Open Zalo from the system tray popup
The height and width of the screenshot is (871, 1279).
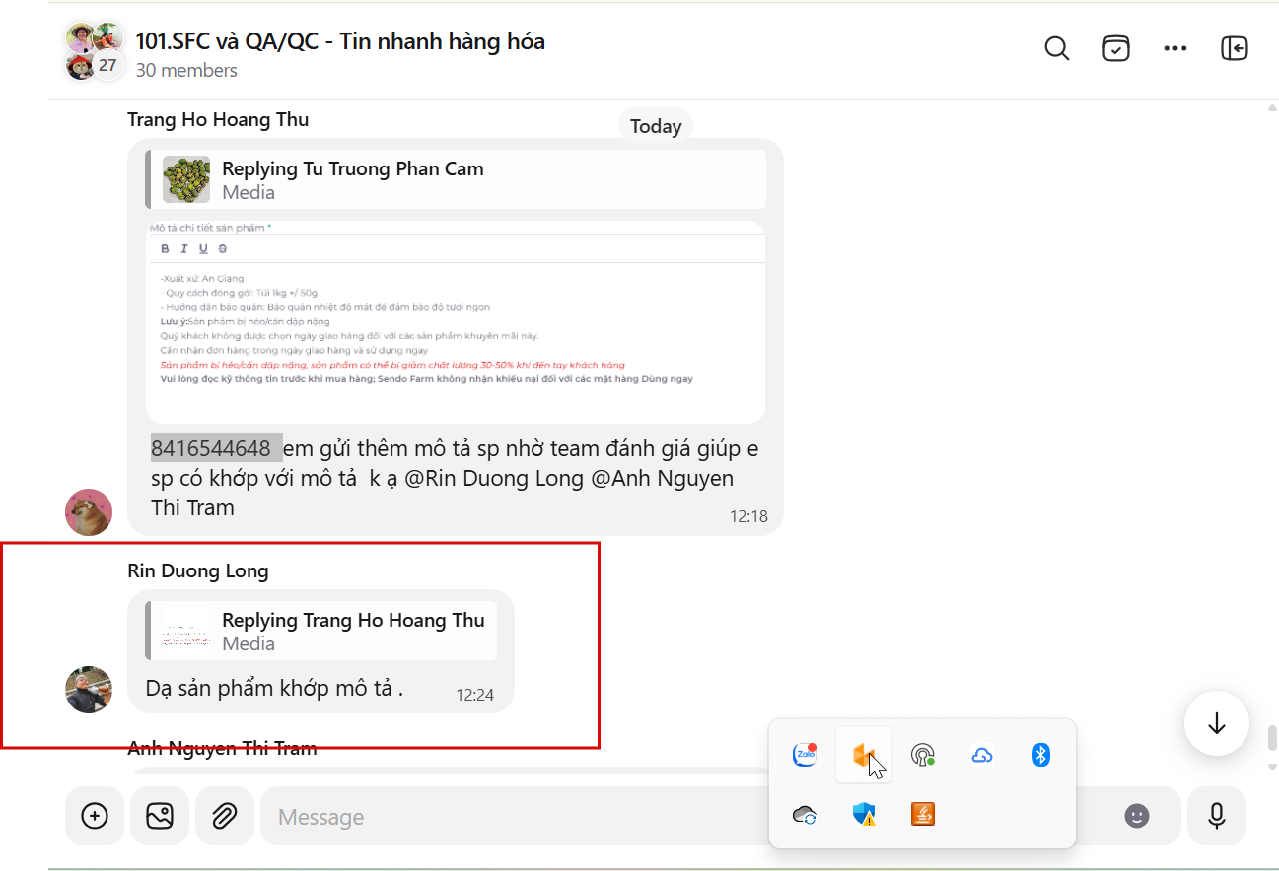click(805, 755)
